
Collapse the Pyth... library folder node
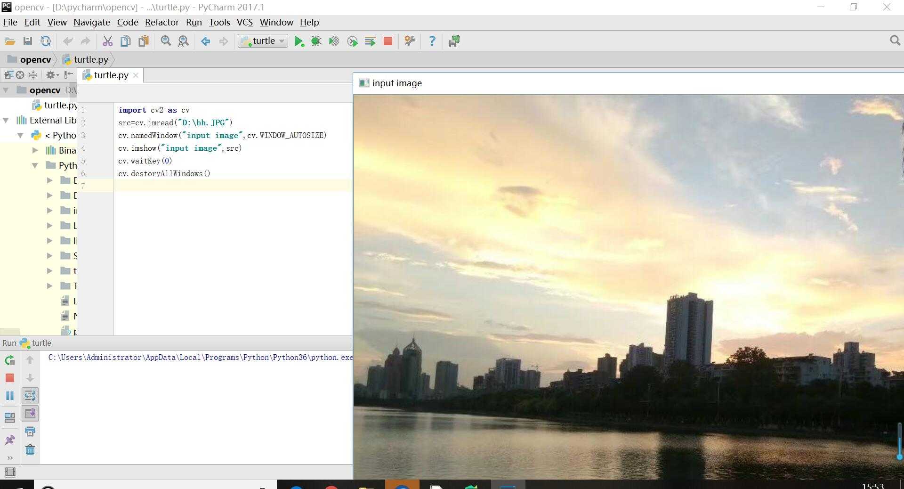point(35,165)
